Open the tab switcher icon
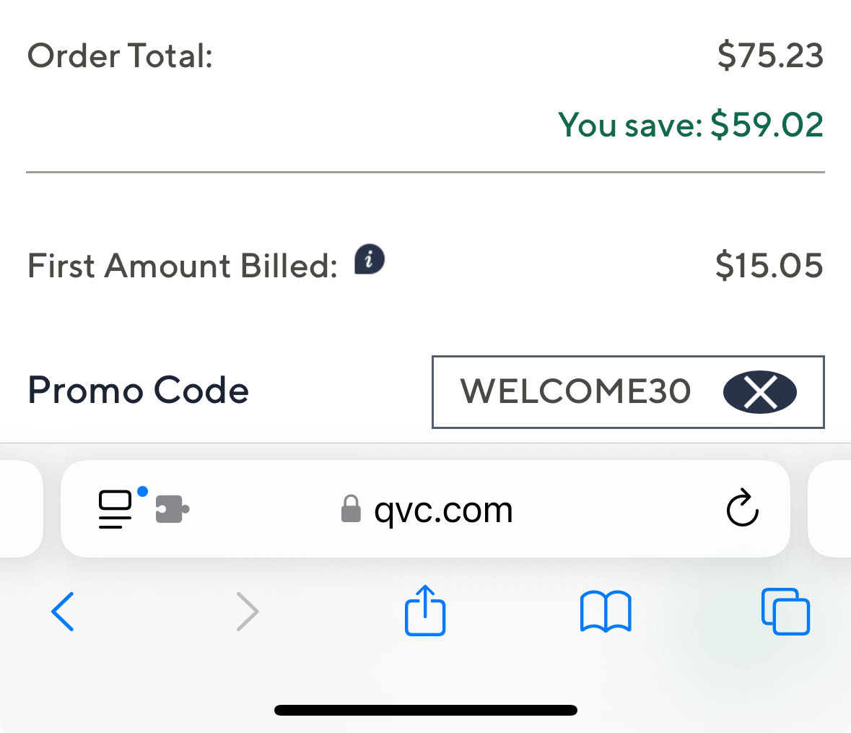Viewport: 851px width, 733px height. (786, 611)
